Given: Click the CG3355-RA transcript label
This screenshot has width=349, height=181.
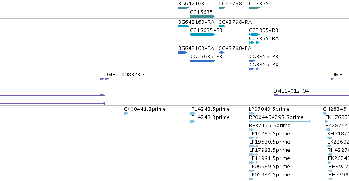Looking at the screenshot, I should (x=264, y=39).
